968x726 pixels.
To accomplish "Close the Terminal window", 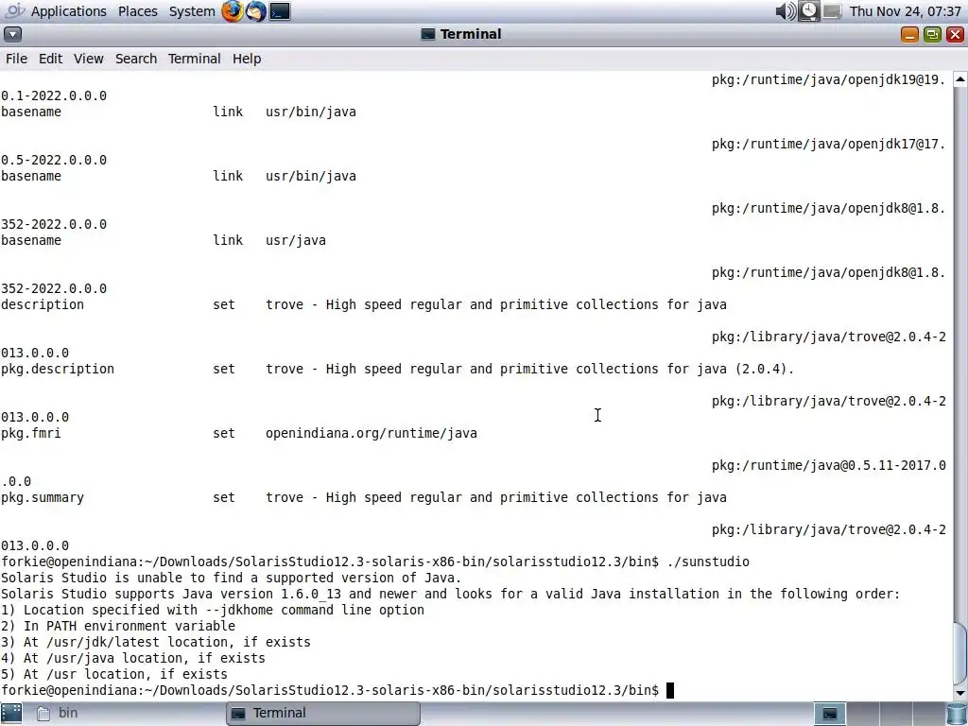I will 955,35.
